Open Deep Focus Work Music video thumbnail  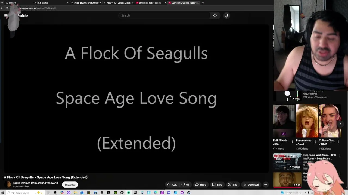[287, 161]
